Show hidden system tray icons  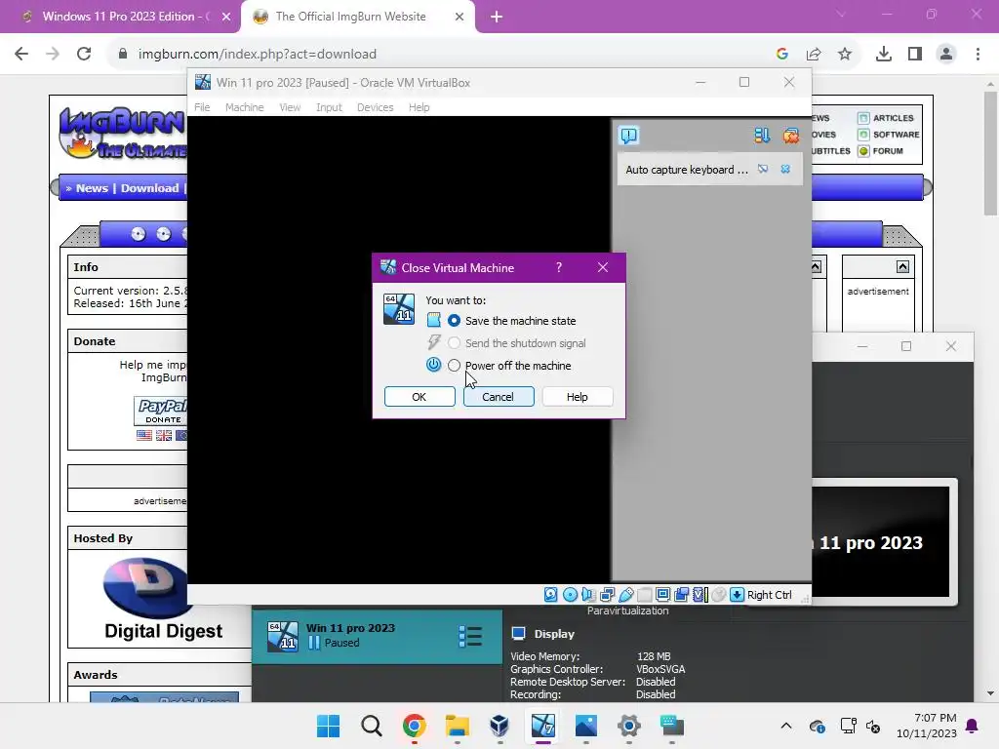pyautogui.click(x=786, y=726)
